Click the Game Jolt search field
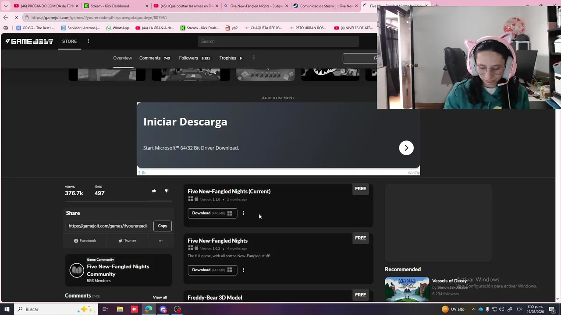Image resolution: width=561 pixels, height=315 pixels. tap(278, 41)
